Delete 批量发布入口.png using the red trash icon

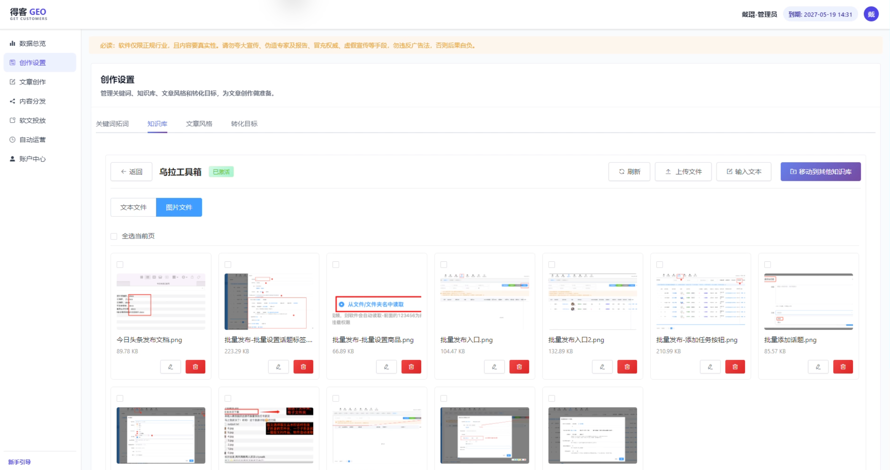519,367
